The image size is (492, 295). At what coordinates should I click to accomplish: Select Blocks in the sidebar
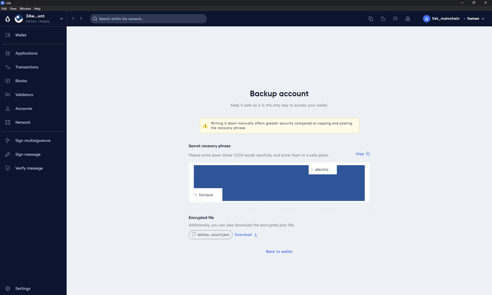point(21,81)
